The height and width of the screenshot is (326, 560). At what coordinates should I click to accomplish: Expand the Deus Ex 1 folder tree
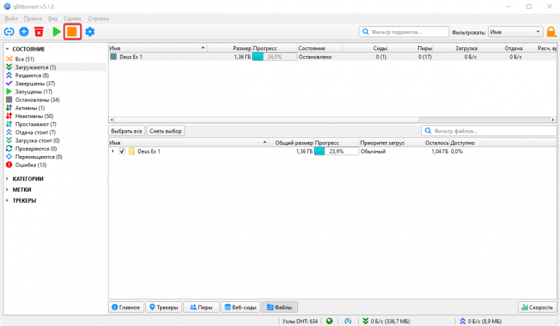click(x=113, y=151)
